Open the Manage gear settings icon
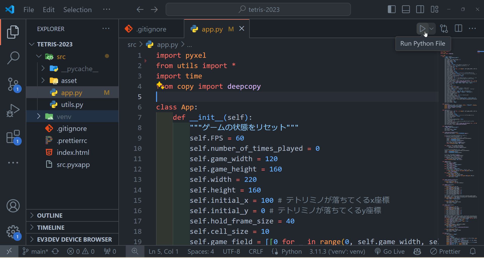Image resolution: width=484 pixels, height=258 pixels. point(13,232)
